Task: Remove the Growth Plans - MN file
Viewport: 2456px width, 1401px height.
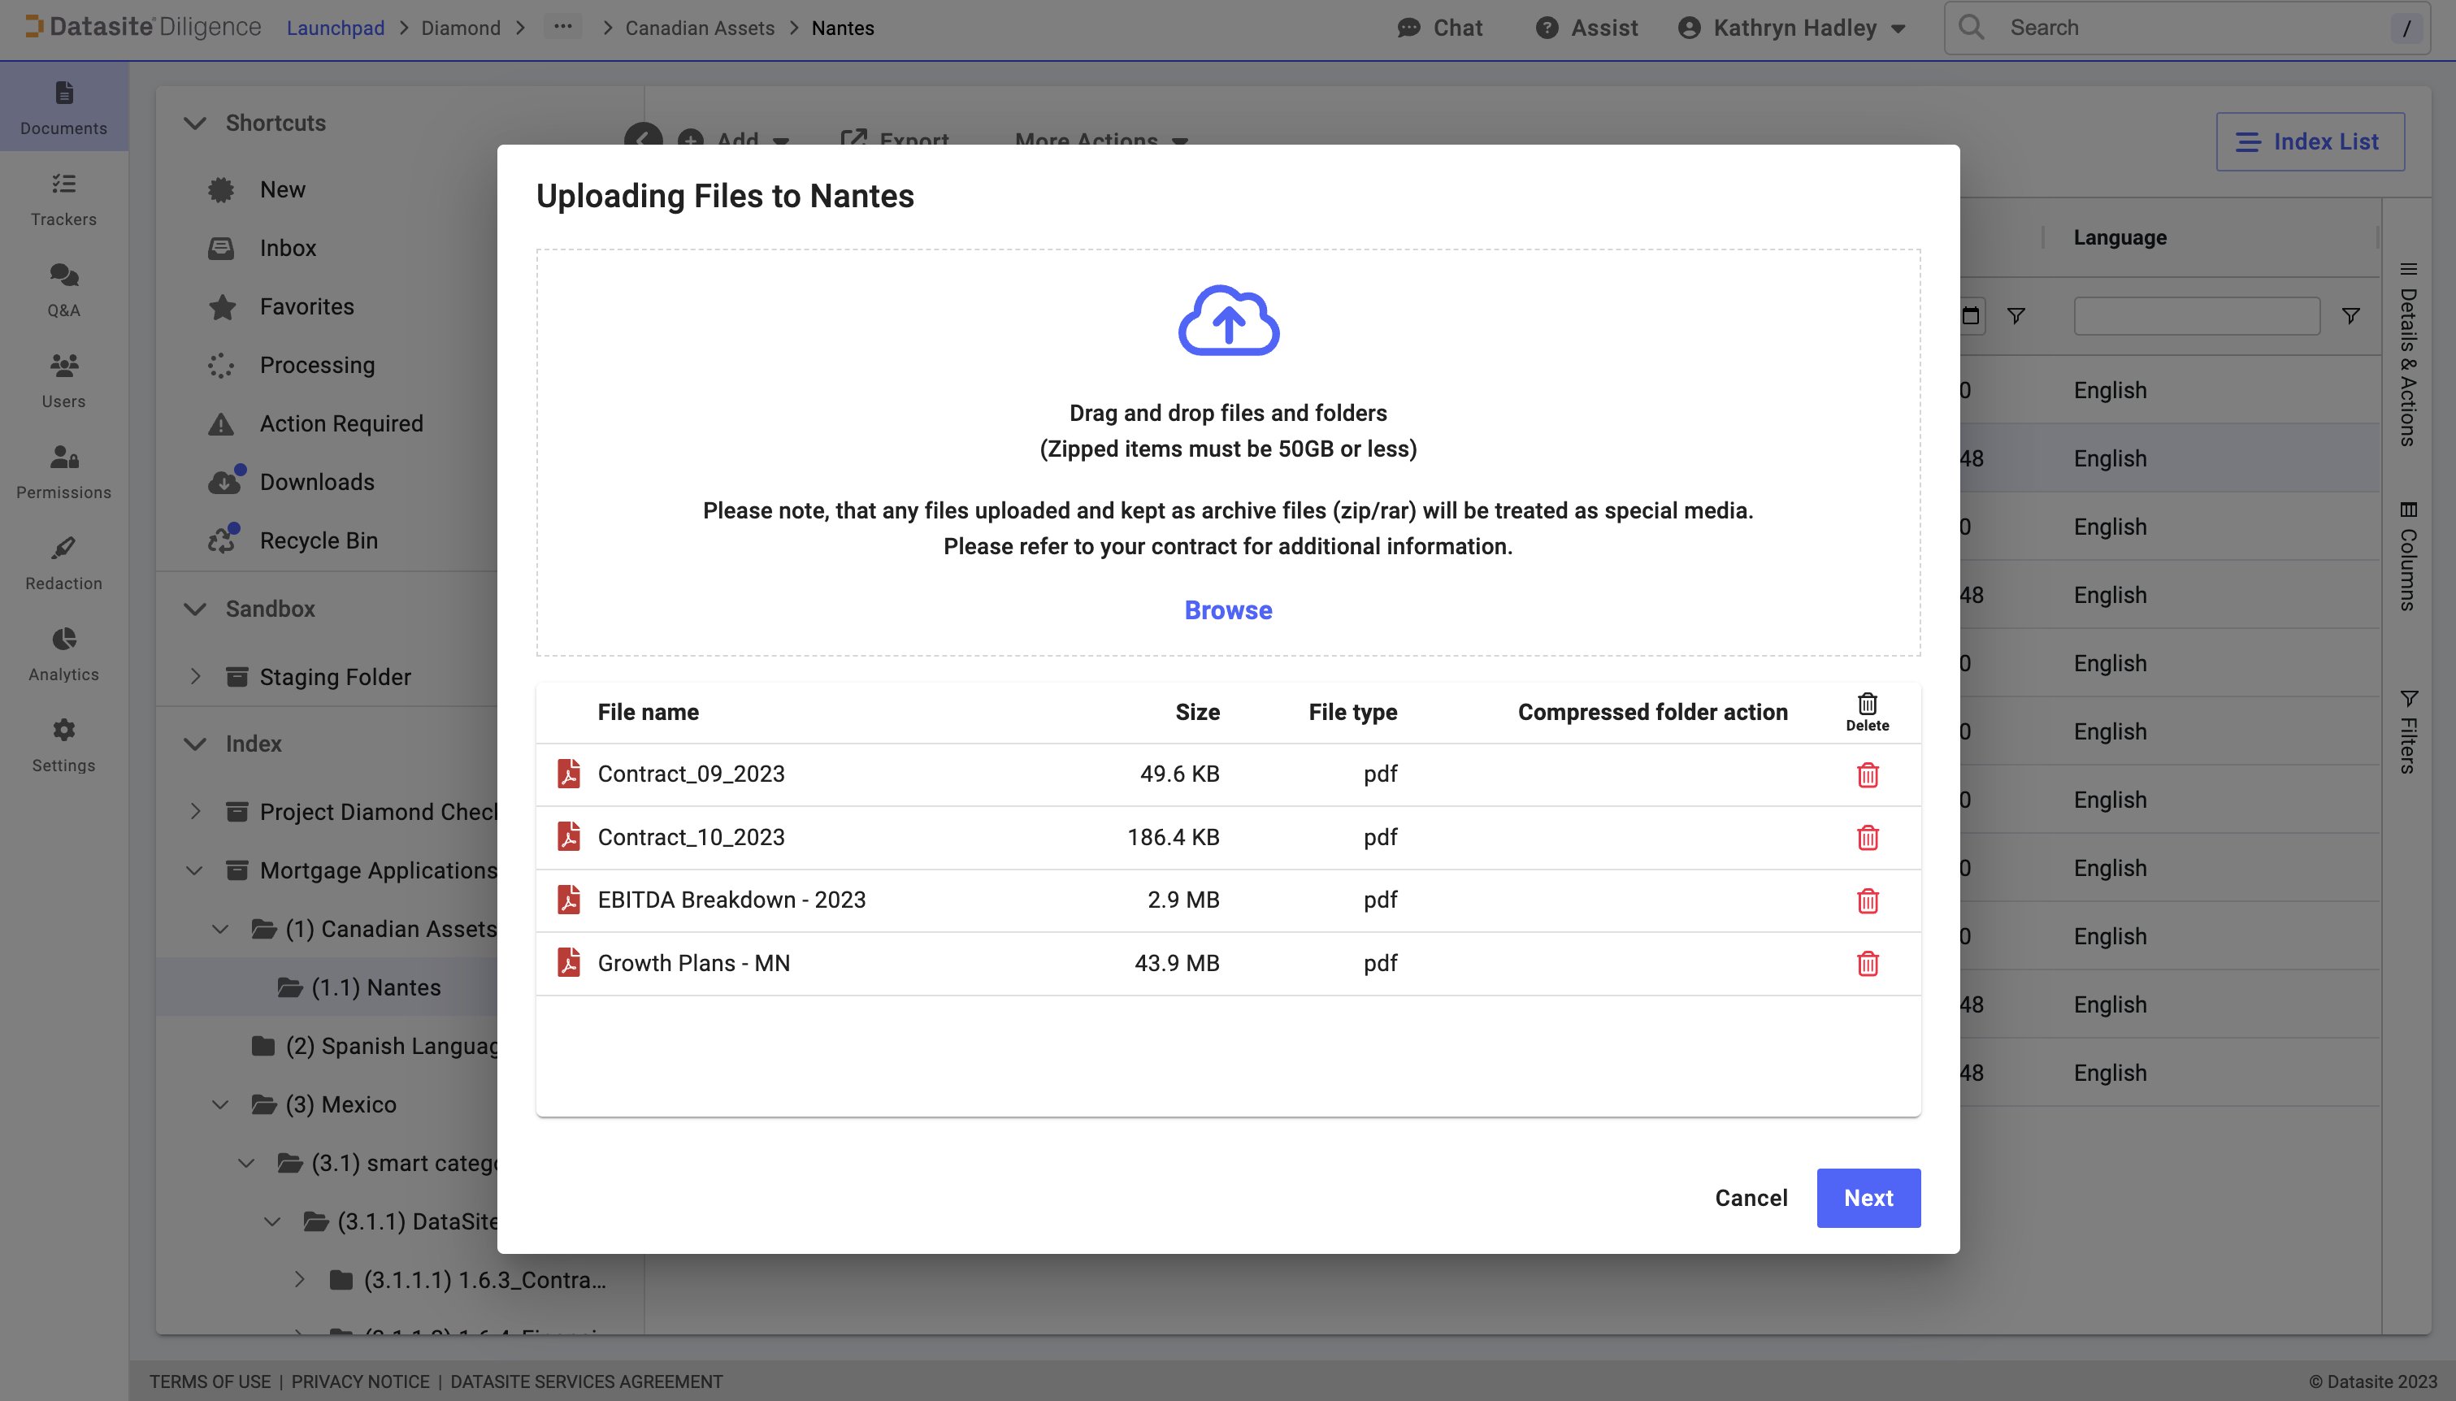Action: tap(1866, 963)
